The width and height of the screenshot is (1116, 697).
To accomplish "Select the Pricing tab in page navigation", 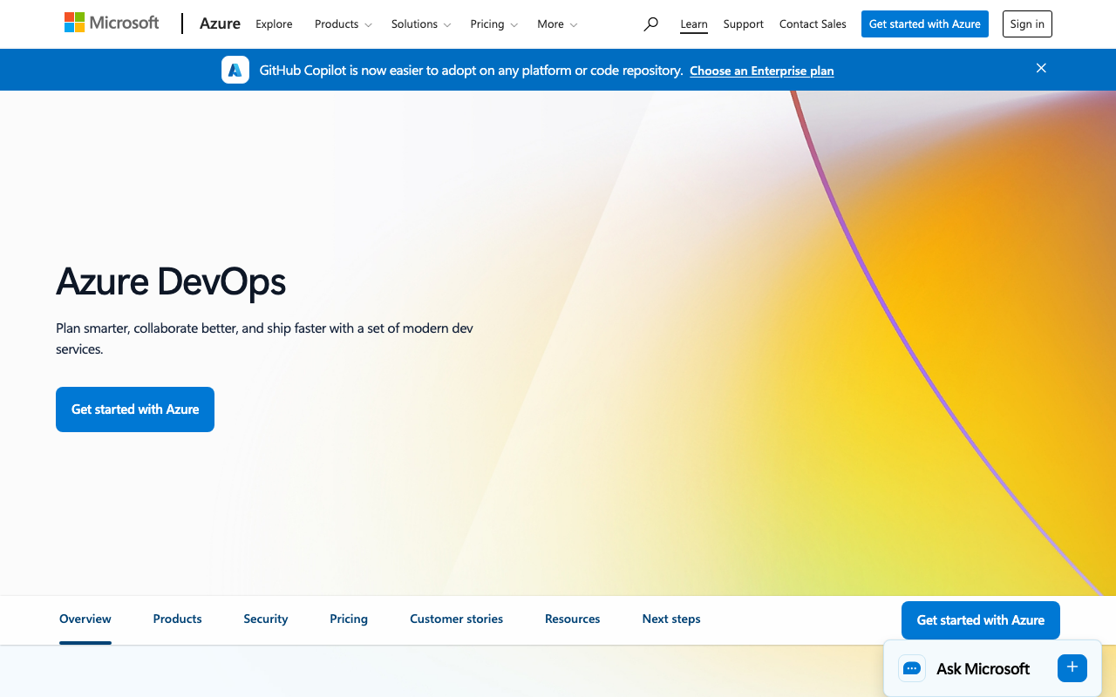I will click(349, 619).
